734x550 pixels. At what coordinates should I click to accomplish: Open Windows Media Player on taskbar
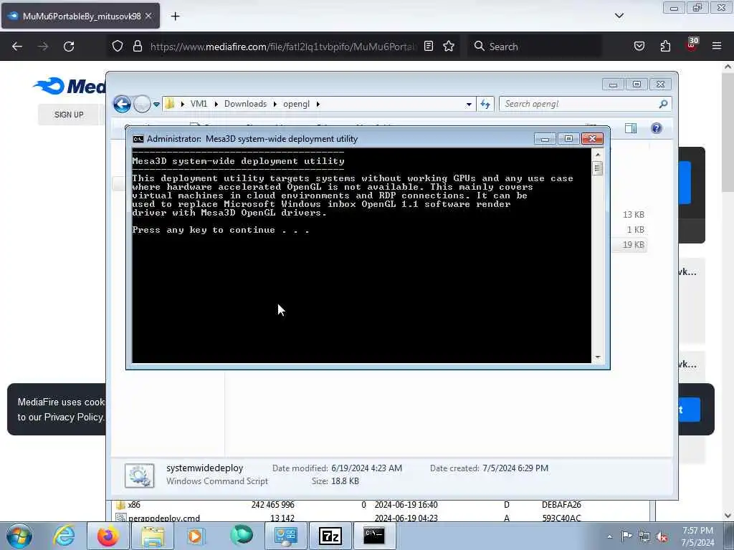195,536
